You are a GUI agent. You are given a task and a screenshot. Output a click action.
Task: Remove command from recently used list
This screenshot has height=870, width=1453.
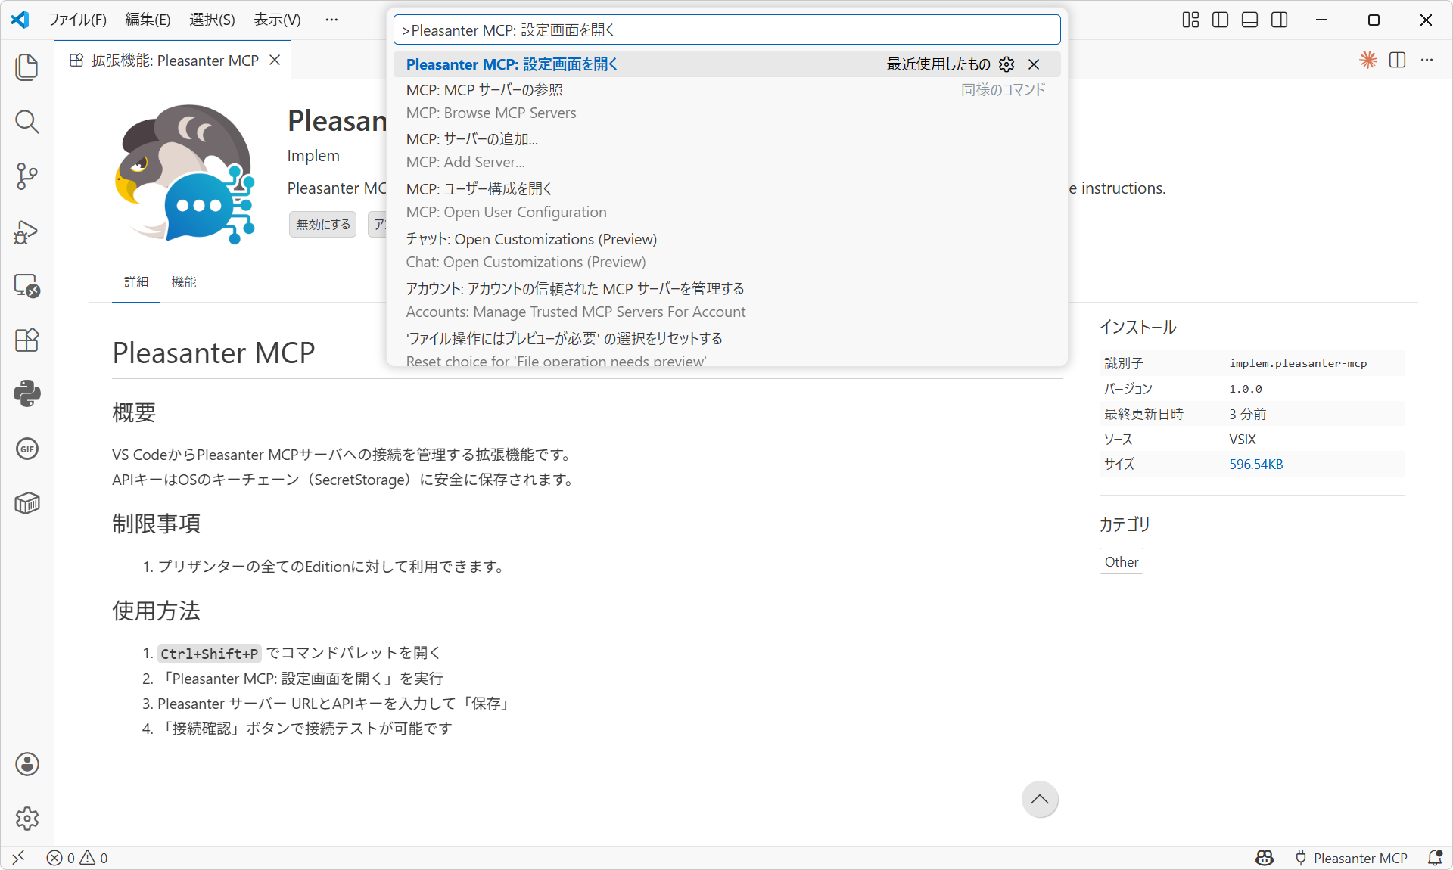tap(1034, 64)
